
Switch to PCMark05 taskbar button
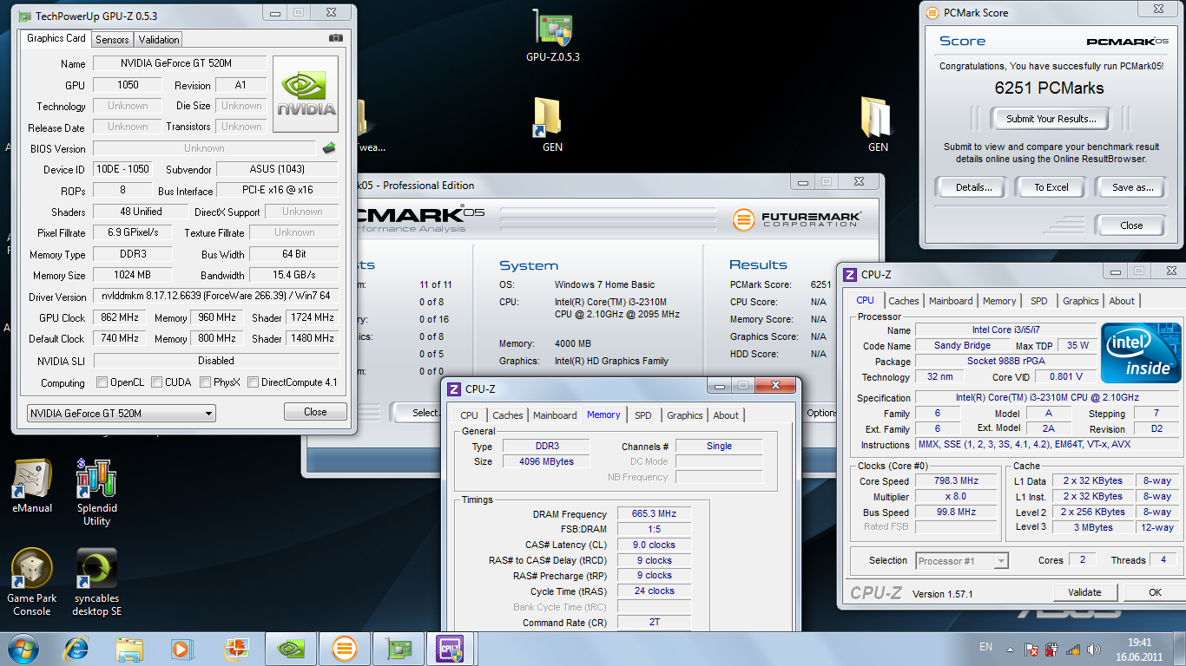coord(344,649)
